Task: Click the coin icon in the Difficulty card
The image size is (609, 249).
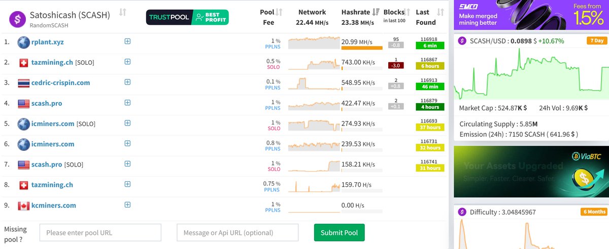Action: (x=462, y=212)
